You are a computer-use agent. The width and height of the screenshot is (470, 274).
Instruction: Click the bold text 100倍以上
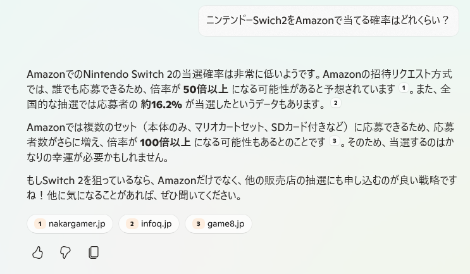[165, 142]
